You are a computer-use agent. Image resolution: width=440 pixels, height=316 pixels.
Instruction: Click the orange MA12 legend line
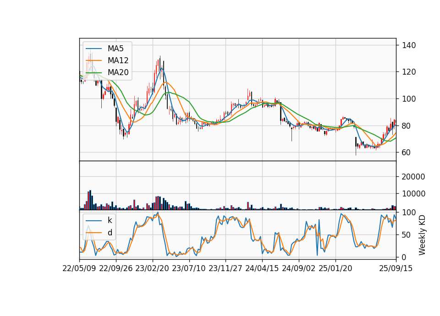93,60
